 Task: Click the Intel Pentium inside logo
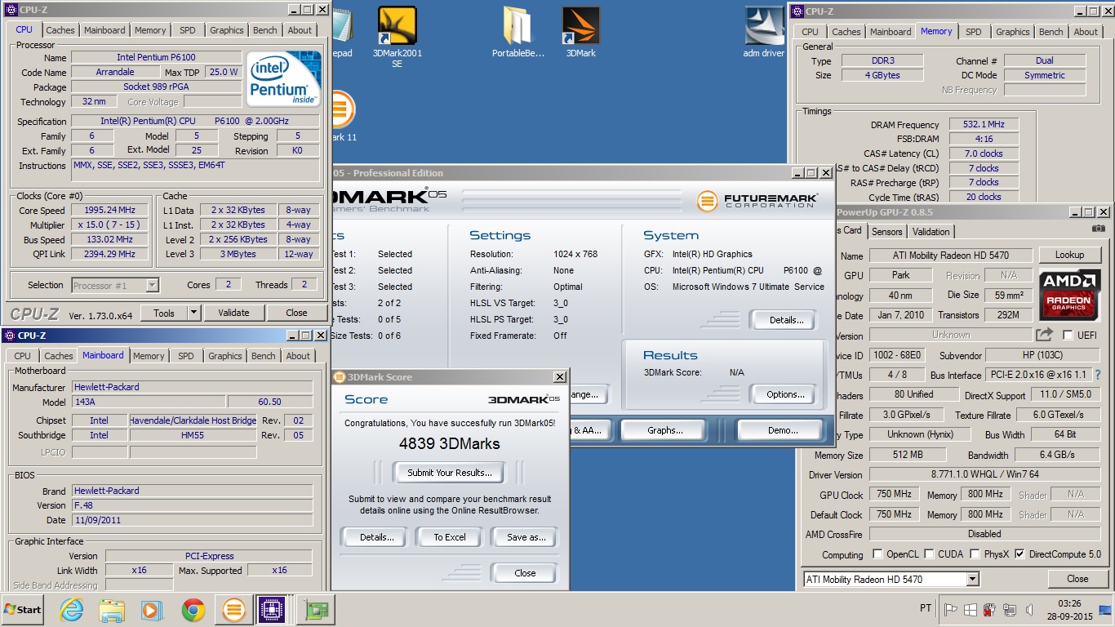(283, 79)
